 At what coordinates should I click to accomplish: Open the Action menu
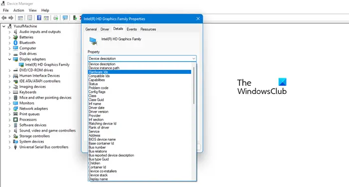19,10
